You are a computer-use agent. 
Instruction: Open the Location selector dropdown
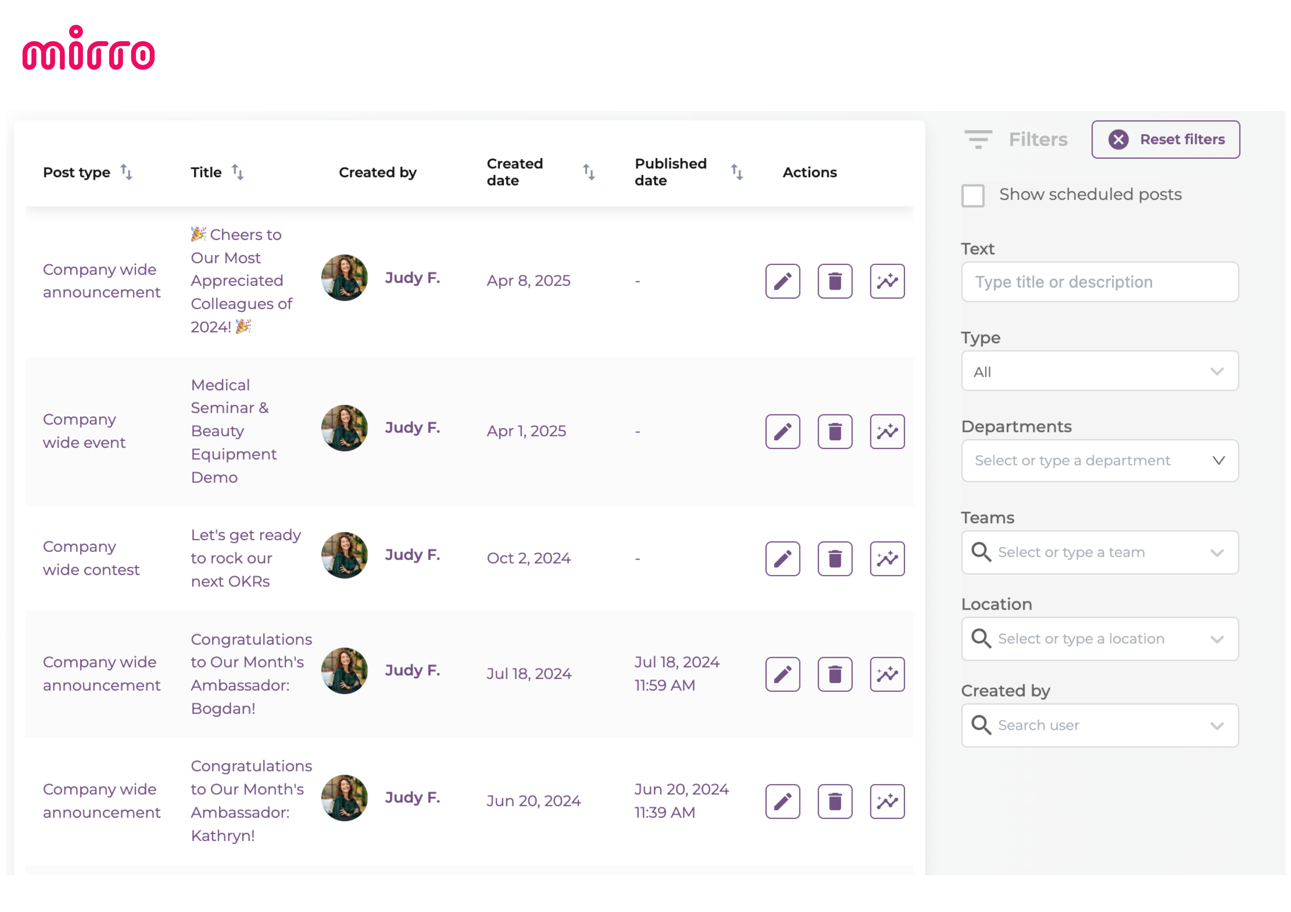[1099, 639]
